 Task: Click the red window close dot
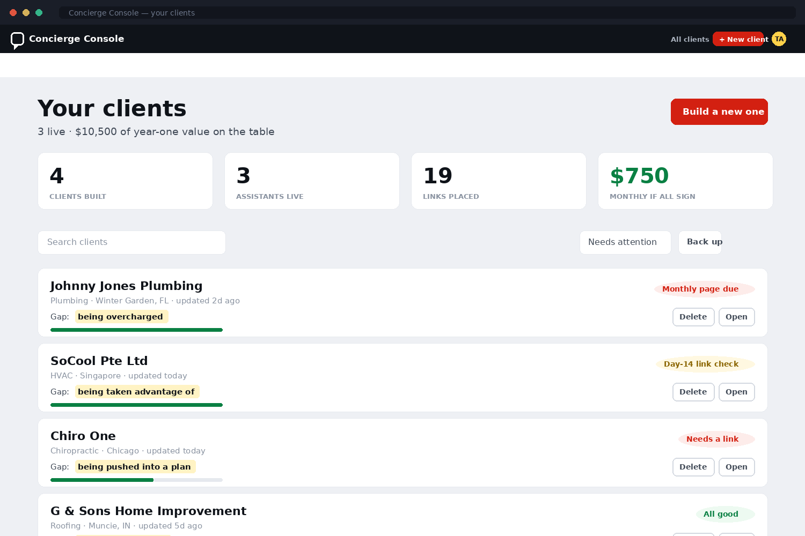point(13,12)
